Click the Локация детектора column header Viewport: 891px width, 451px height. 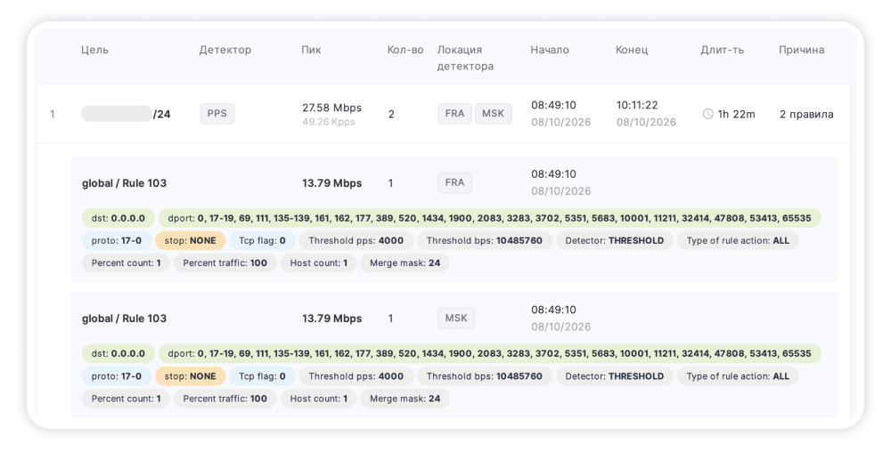465,58
